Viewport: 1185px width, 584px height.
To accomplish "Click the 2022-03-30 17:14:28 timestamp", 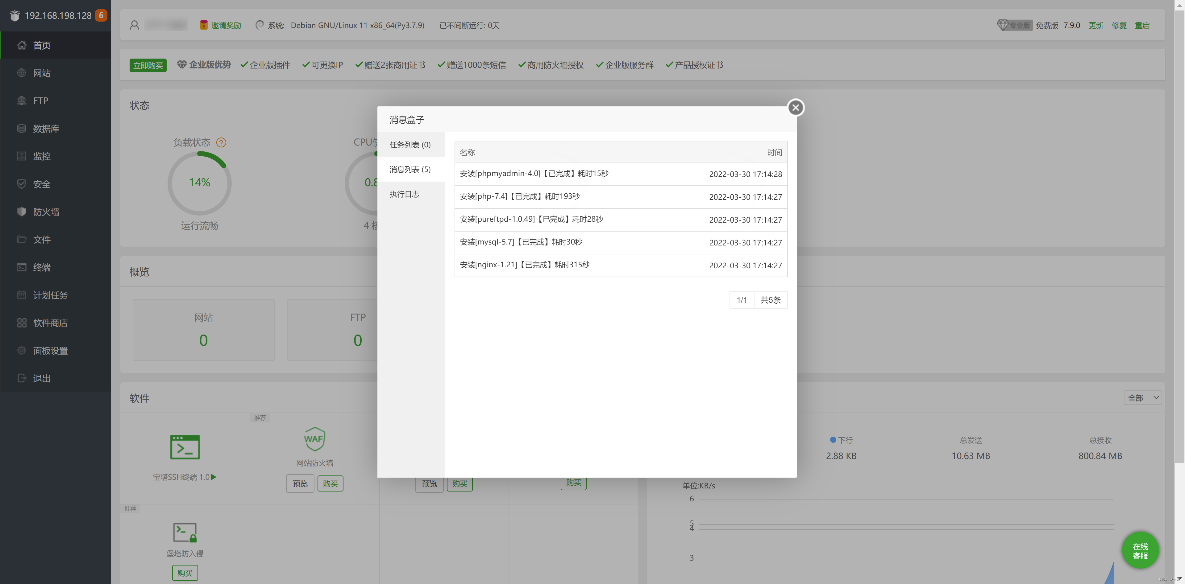I will (x=745, y=174).
